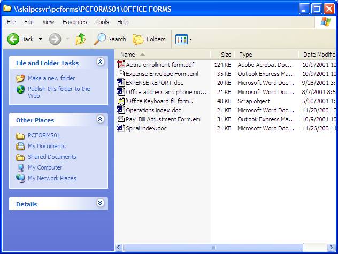
Task: Open the View menu
Action: click(48, 22)
